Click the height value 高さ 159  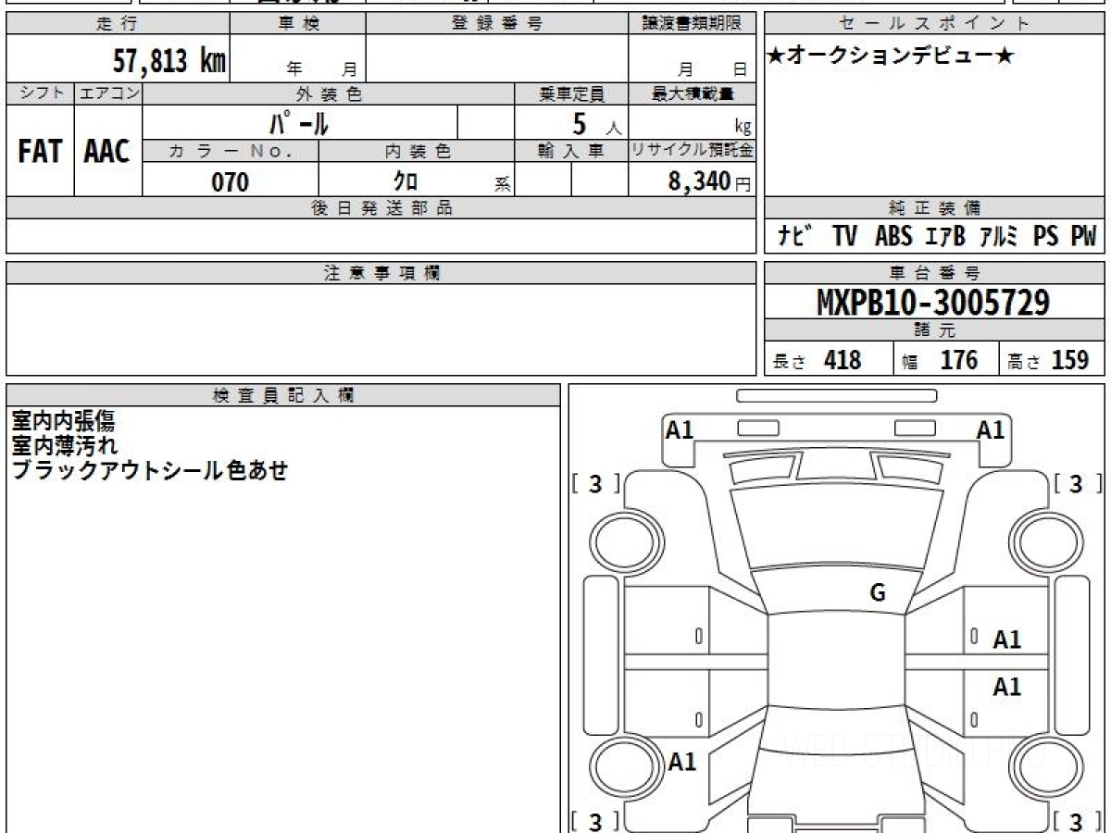[1048, 360]
